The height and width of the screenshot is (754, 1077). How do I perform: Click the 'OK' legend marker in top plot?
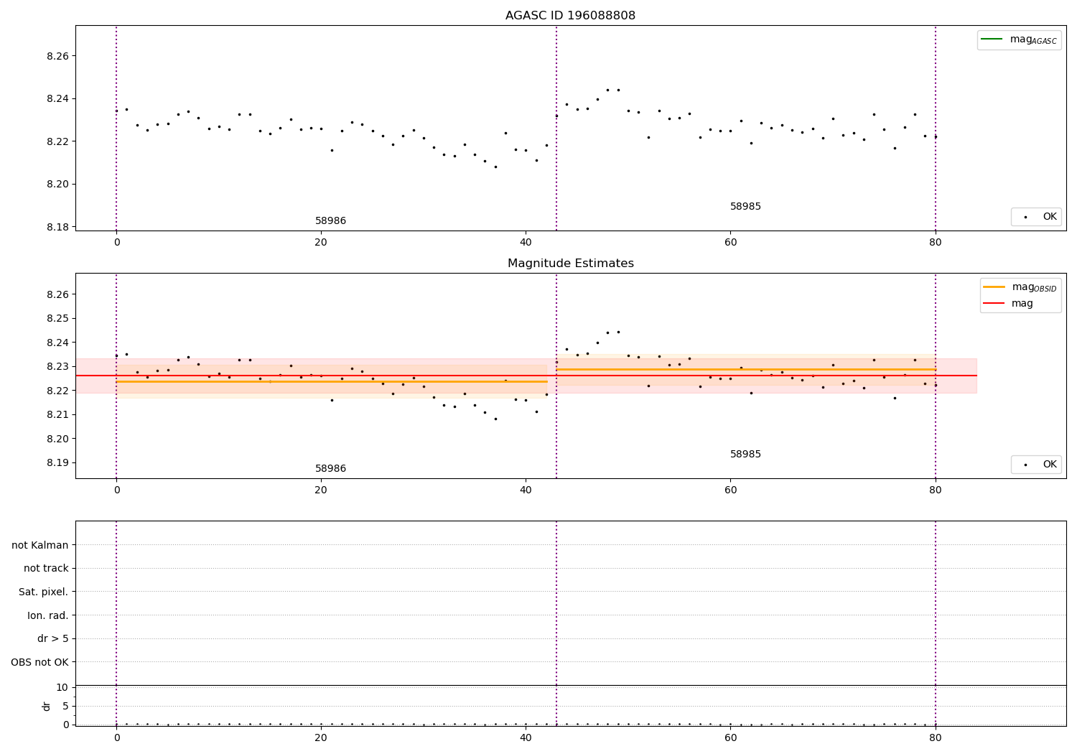pyautogui.click(x=1036, y=217)
